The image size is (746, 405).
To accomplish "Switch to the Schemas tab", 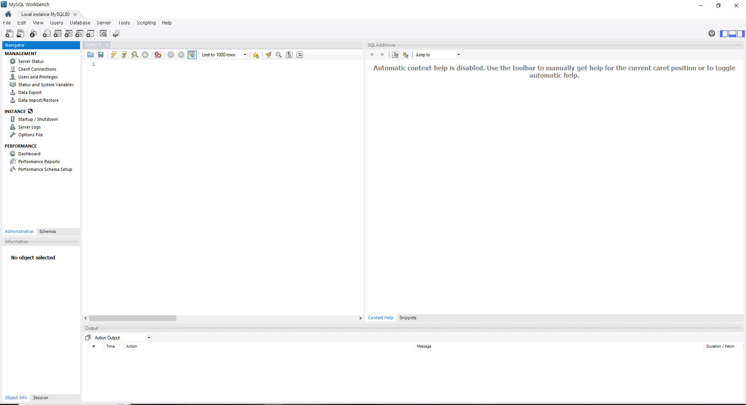I will (48, 231).
